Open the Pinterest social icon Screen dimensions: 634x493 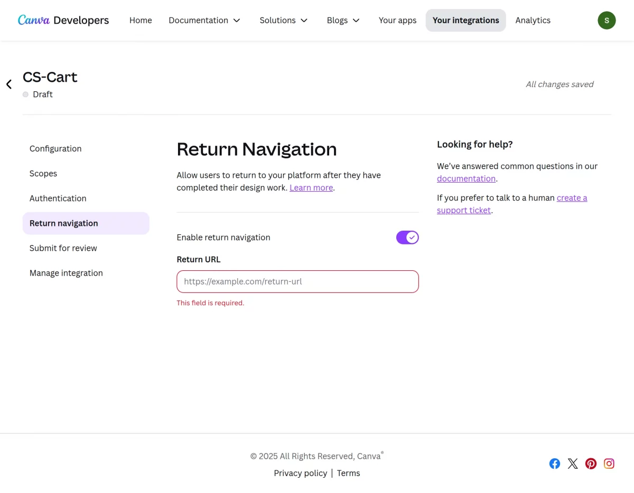coord(591,463)
